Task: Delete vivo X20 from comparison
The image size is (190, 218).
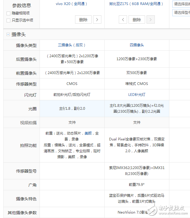Action: pyautogui.click(x=83, y=19)
